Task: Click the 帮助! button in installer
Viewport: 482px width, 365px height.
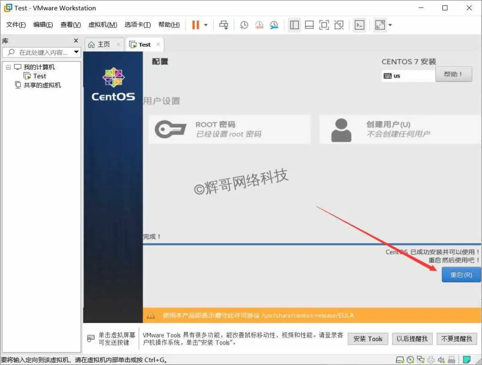Action: 453,74
